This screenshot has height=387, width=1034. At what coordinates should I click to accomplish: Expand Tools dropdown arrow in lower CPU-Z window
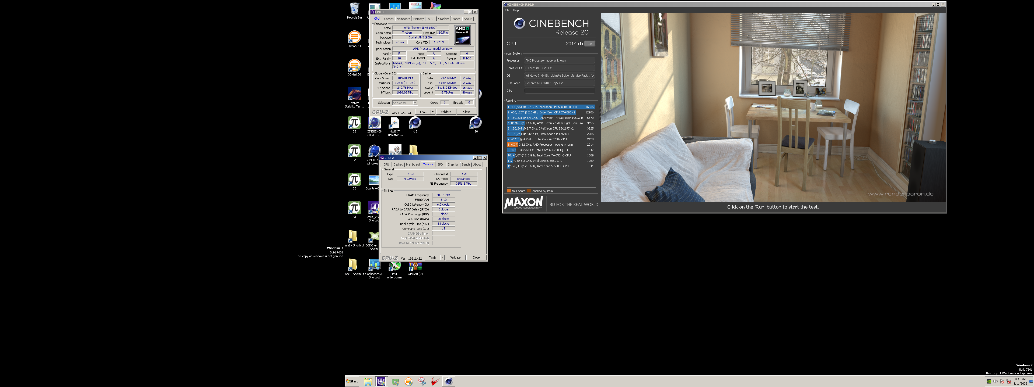click(442, 258)
